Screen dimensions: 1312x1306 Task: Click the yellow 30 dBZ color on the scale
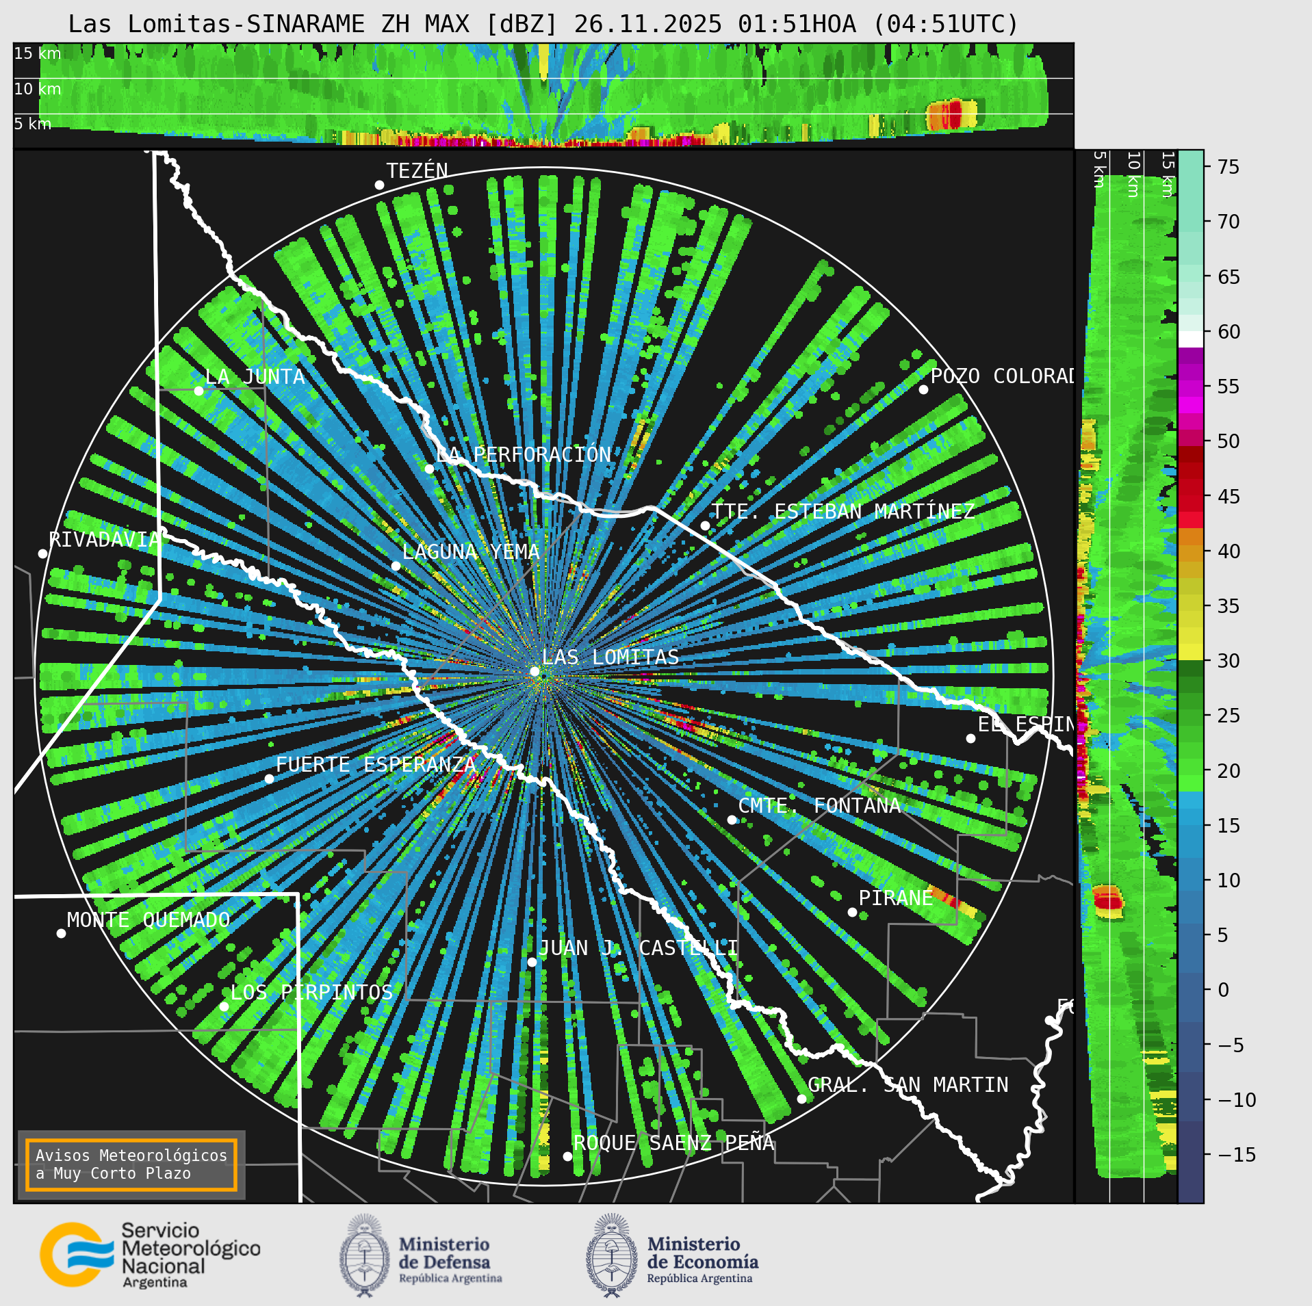point(1190,652)
